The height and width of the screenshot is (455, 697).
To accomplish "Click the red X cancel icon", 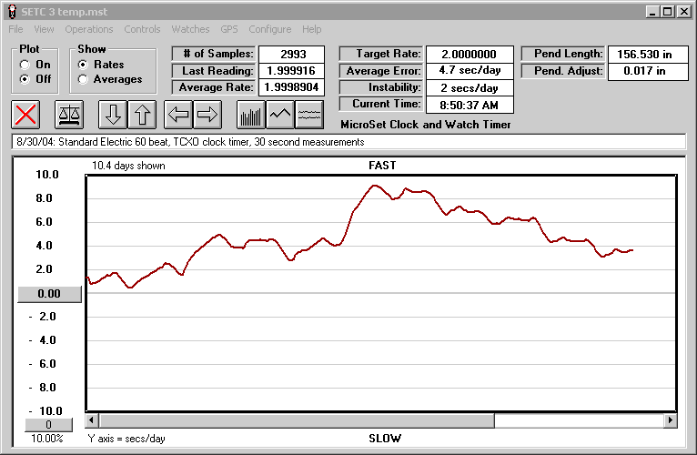I will pos(25,115).
